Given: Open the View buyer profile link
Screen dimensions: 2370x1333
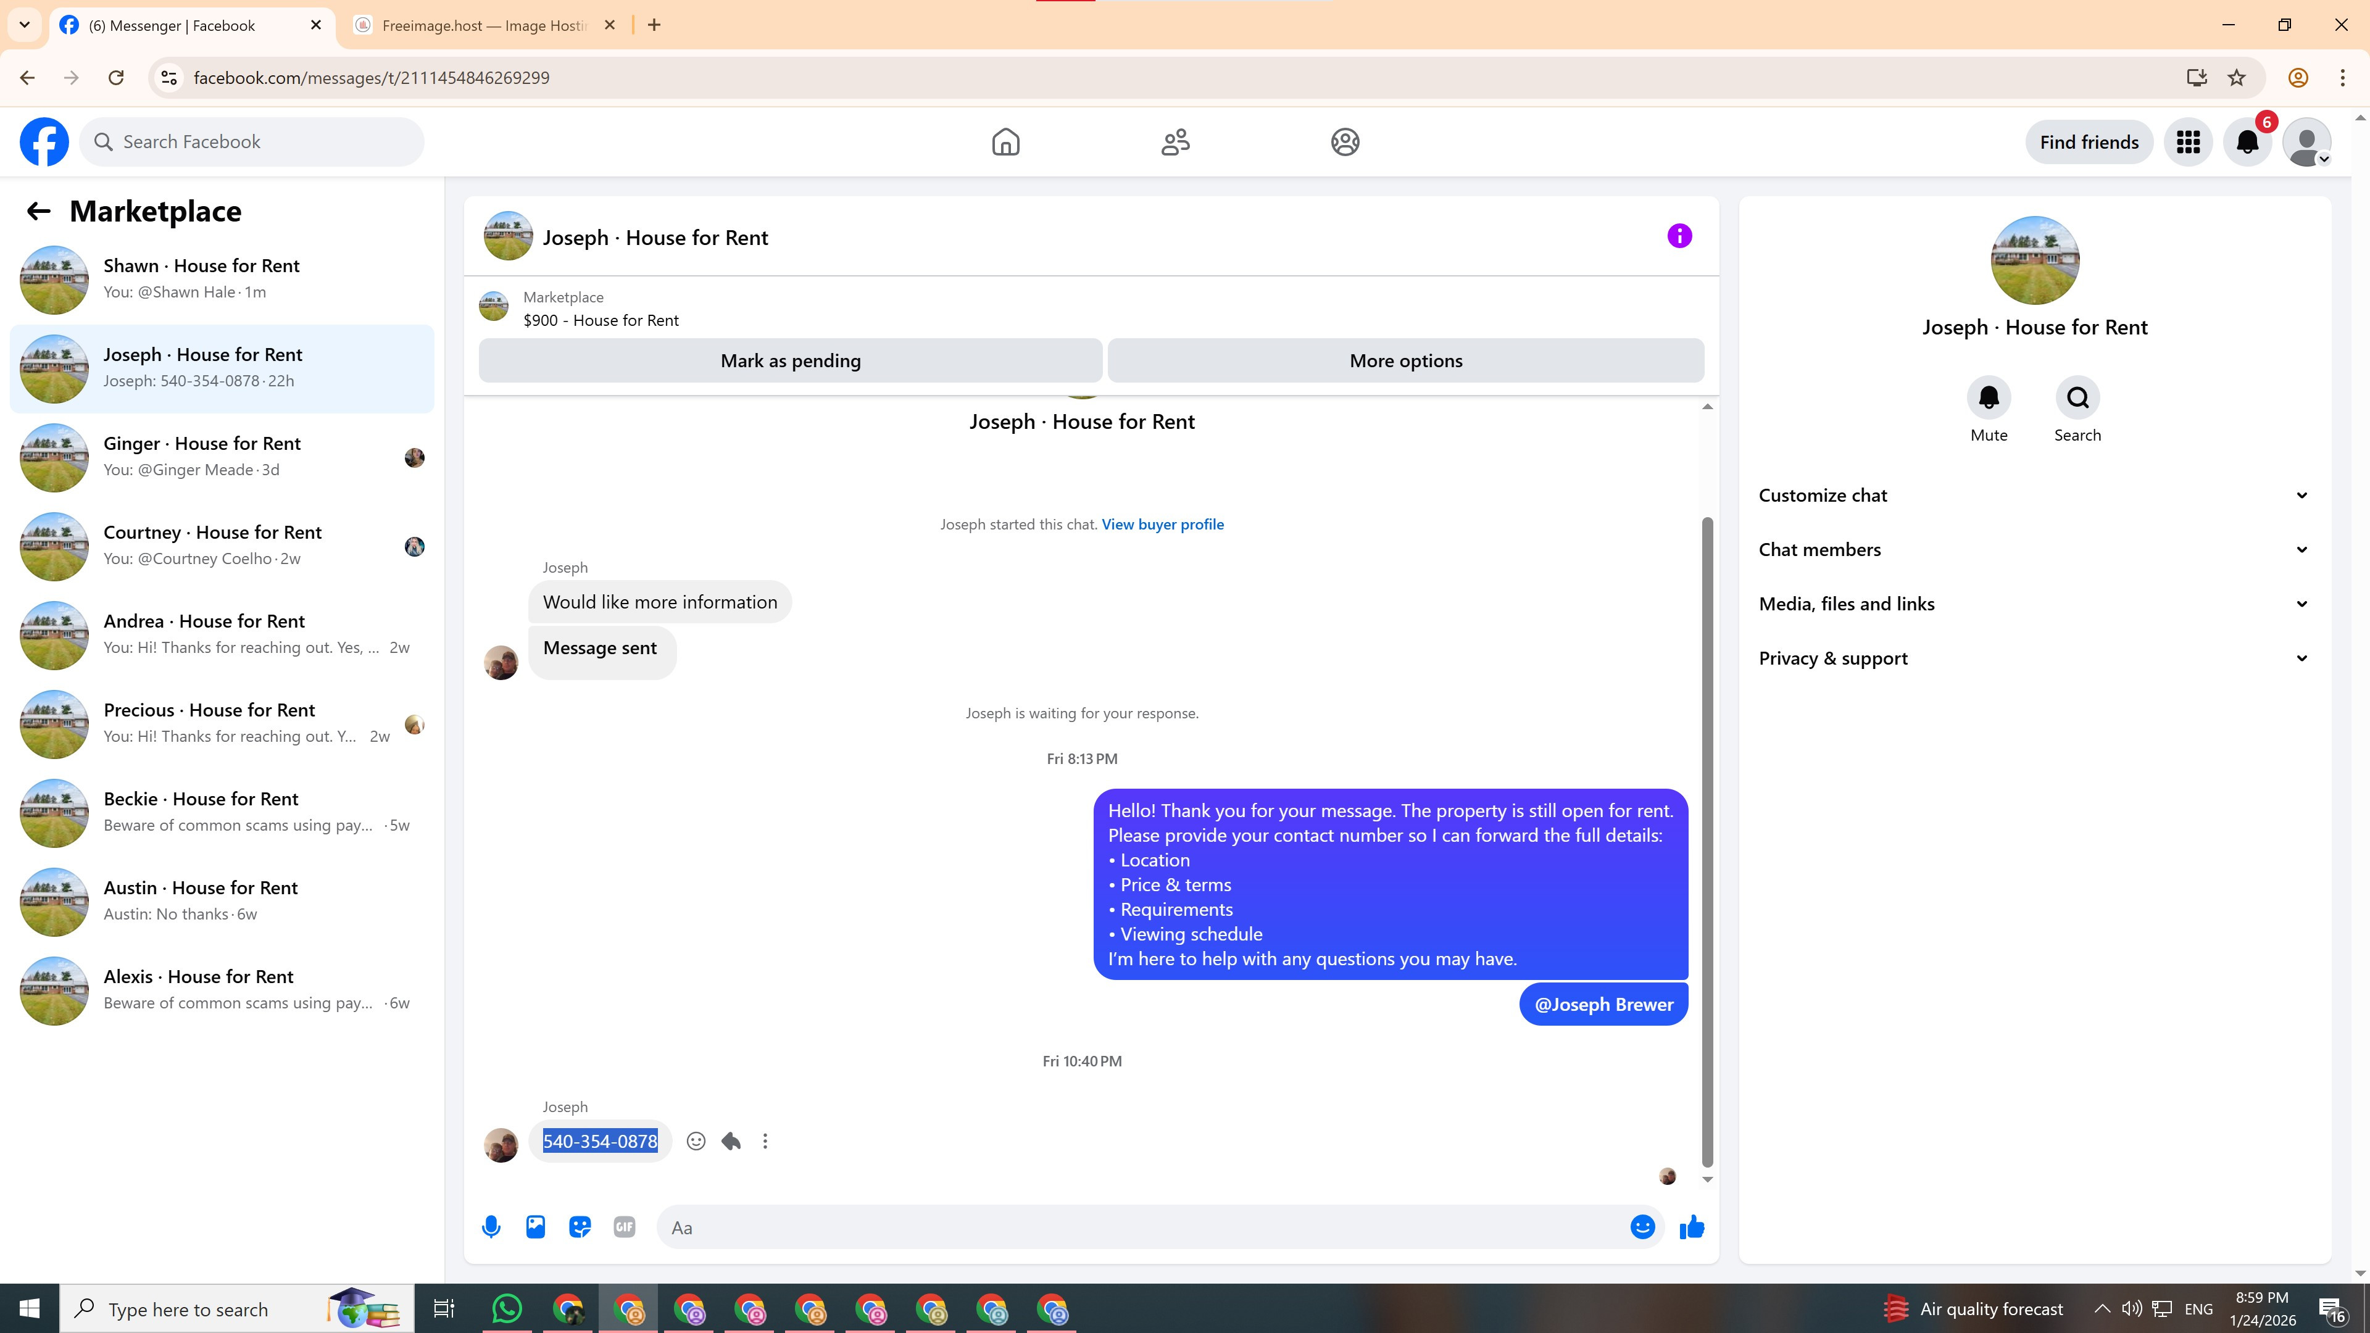Looking at the screenshot, I should point(1162,525).
